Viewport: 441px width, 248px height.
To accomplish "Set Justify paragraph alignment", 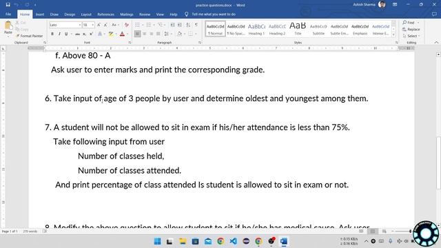I will pyautogui.click(x=158, y=34).
